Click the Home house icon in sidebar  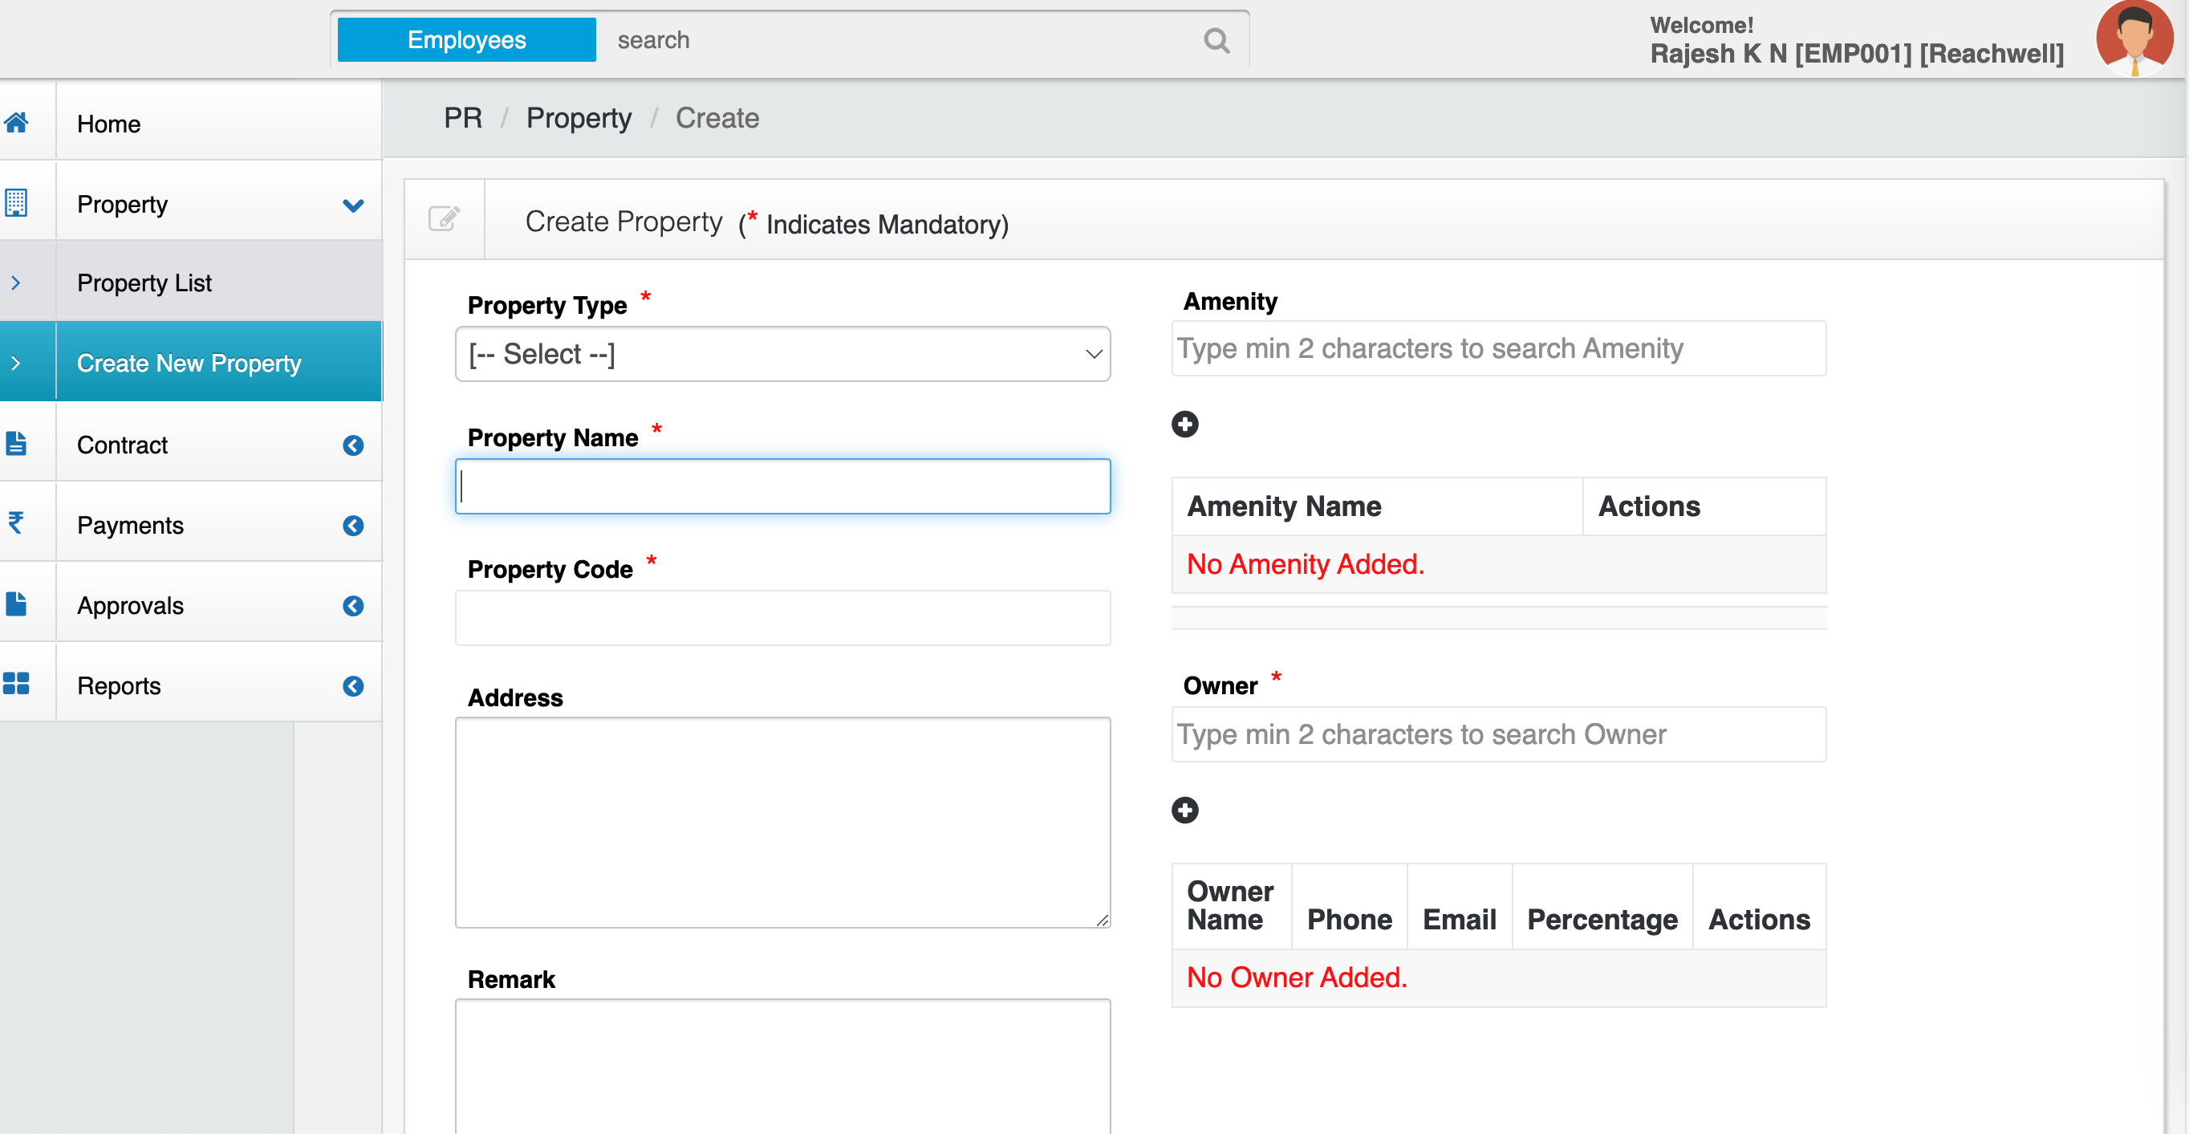(x=17, y=124)
